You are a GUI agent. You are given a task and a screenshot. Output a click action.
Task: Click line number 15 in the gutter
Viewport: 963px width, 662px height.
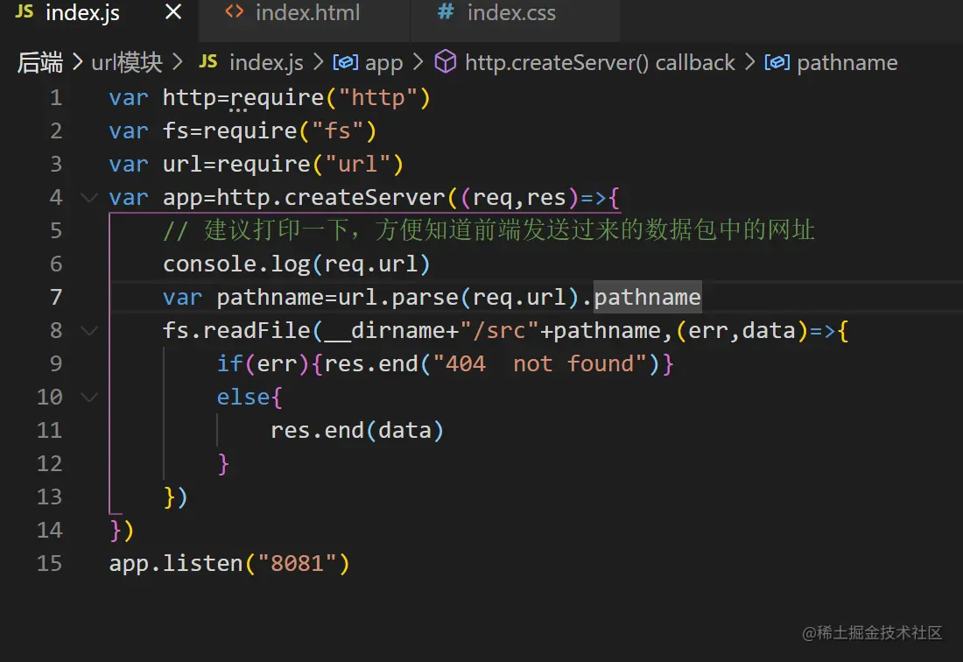(50, 564)
